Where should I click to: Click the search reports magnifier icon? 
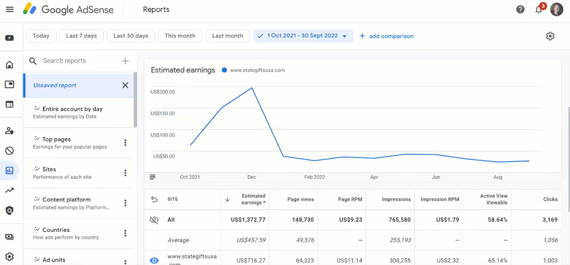point(33,61)
